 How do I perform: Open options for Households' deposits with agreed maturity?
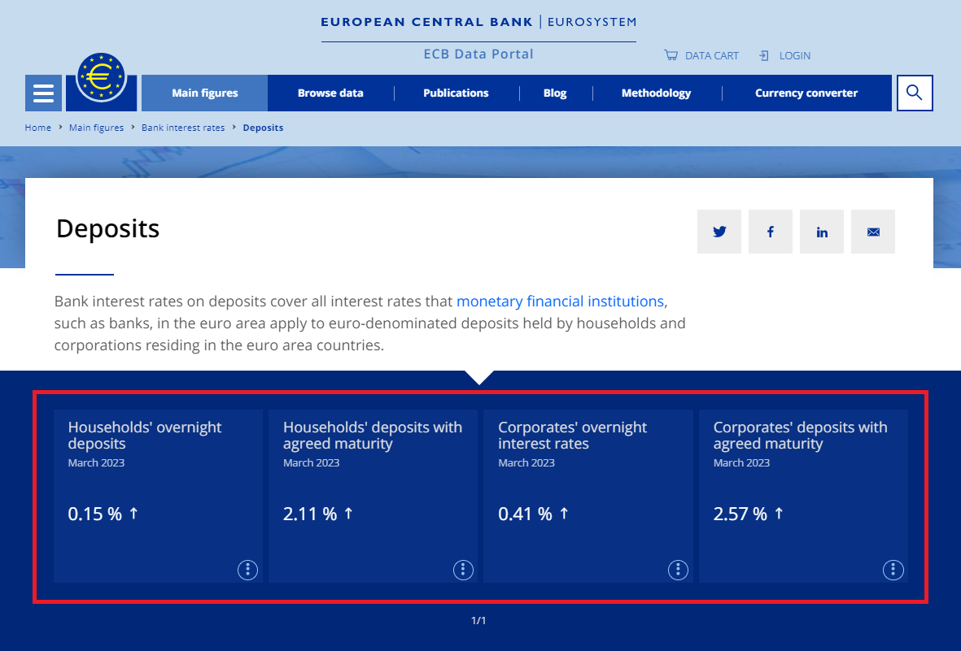pyautogui.click(x=462, y=570)
